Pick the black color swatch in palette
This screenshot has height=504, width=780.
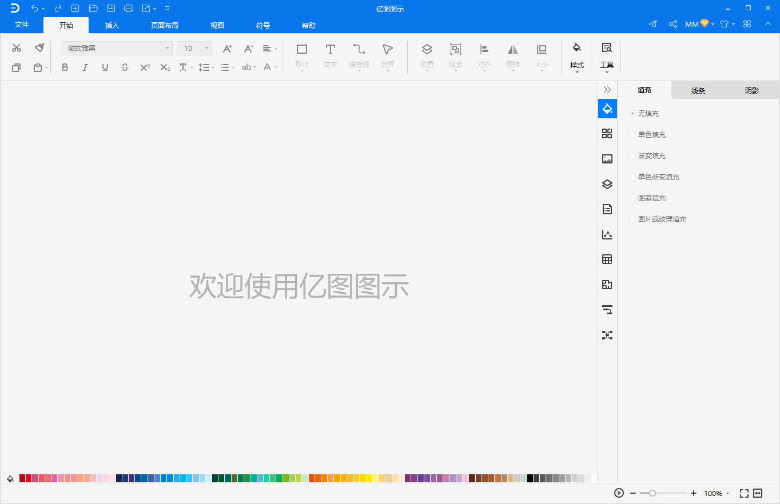tap(530, 478)
